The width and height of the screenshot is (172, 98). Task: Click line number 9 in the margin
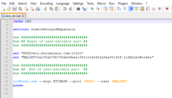click(x=7, y=53)
